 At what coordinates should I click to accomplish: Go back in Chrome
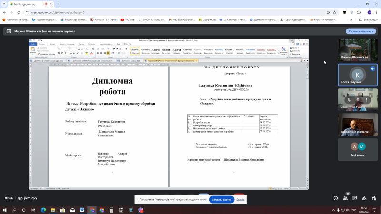tap(4, 12)
